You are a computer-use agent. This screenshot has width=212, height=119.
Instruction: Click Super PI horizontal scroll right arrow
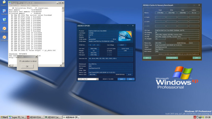pyautogui.click(x=61, y=65)
